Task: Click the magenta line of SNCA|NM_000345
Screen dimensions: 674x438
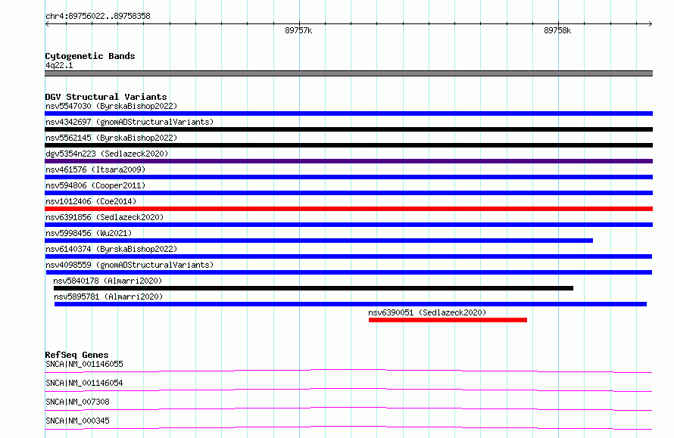Action: [348, 427]
